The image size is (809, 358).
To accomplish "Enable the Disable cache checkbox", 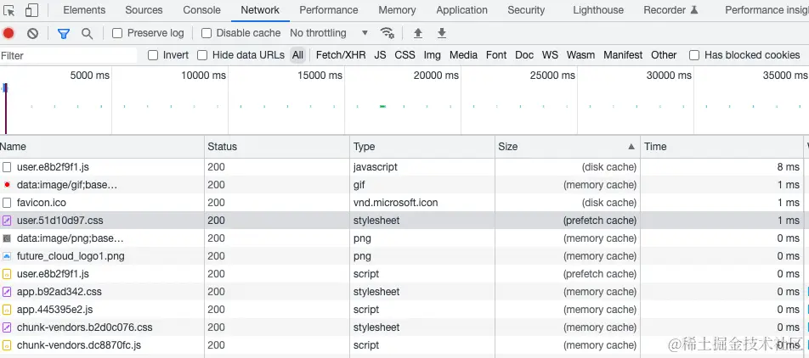I will pyautogui.click(x=206, y=33).
